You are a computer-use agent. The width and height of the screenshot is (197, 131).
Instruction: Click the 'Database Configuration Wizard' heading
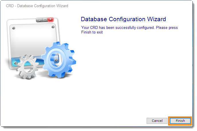click(123, 19)
